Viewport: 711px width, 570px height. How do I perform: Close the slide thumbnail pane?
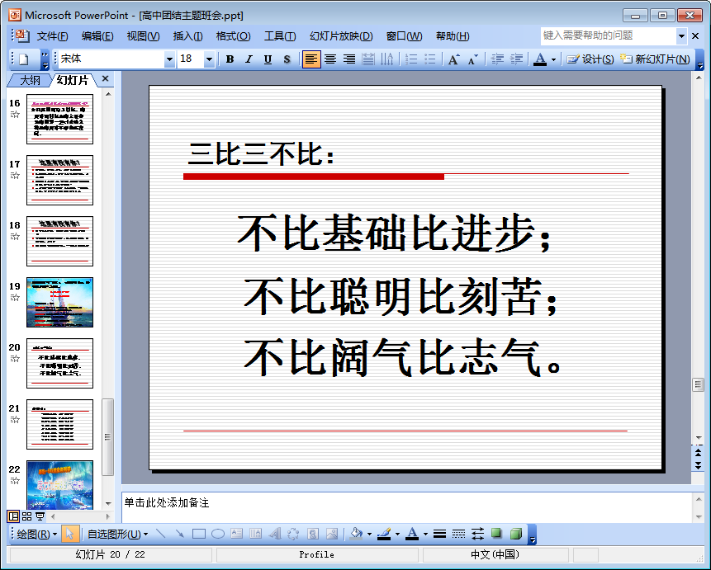pyautogui.click(x=105, y=79)
